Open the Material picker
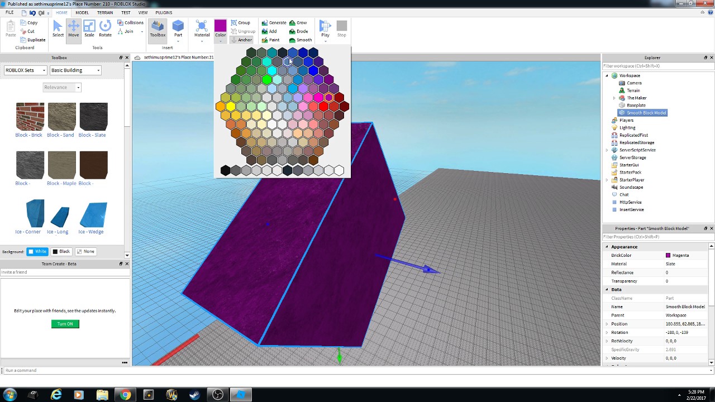715x402 pixels. coord(202,29)
